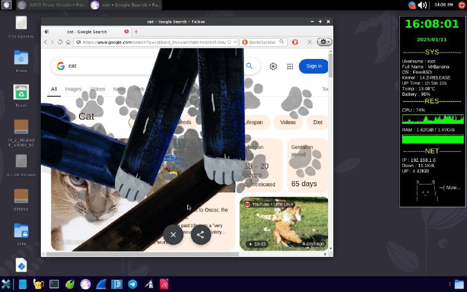Launch the blue document editor dock app
This screenshot has height=292, width=467.
click(x=117, y=284)
